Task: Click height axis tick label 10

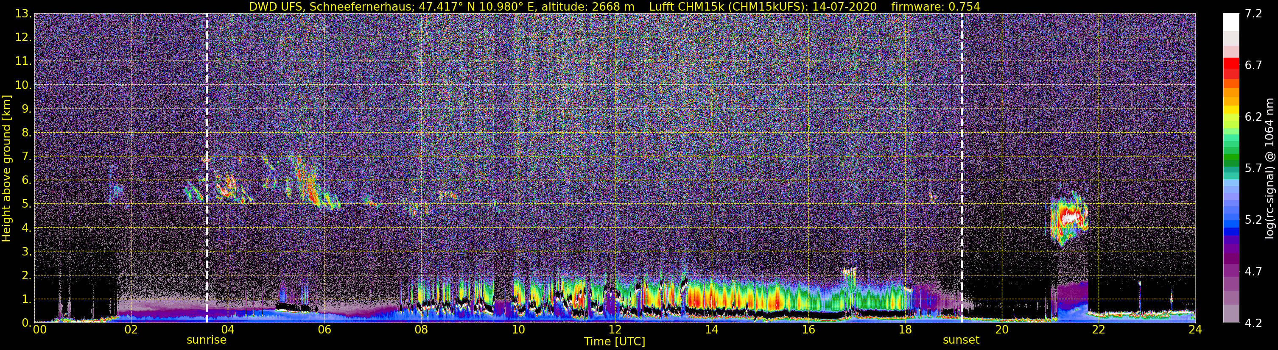Action: point(23,85)
